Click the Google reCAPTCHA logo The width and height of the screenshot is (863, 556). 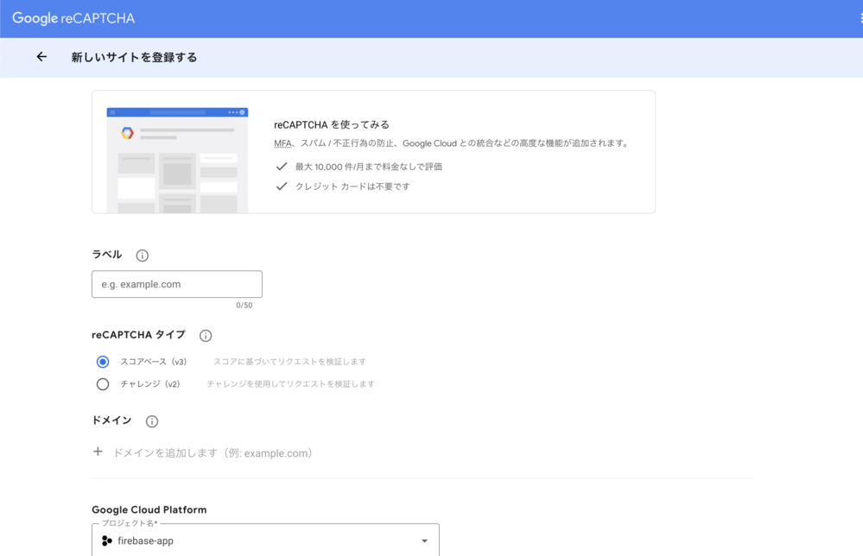click(x=73, y=18)
